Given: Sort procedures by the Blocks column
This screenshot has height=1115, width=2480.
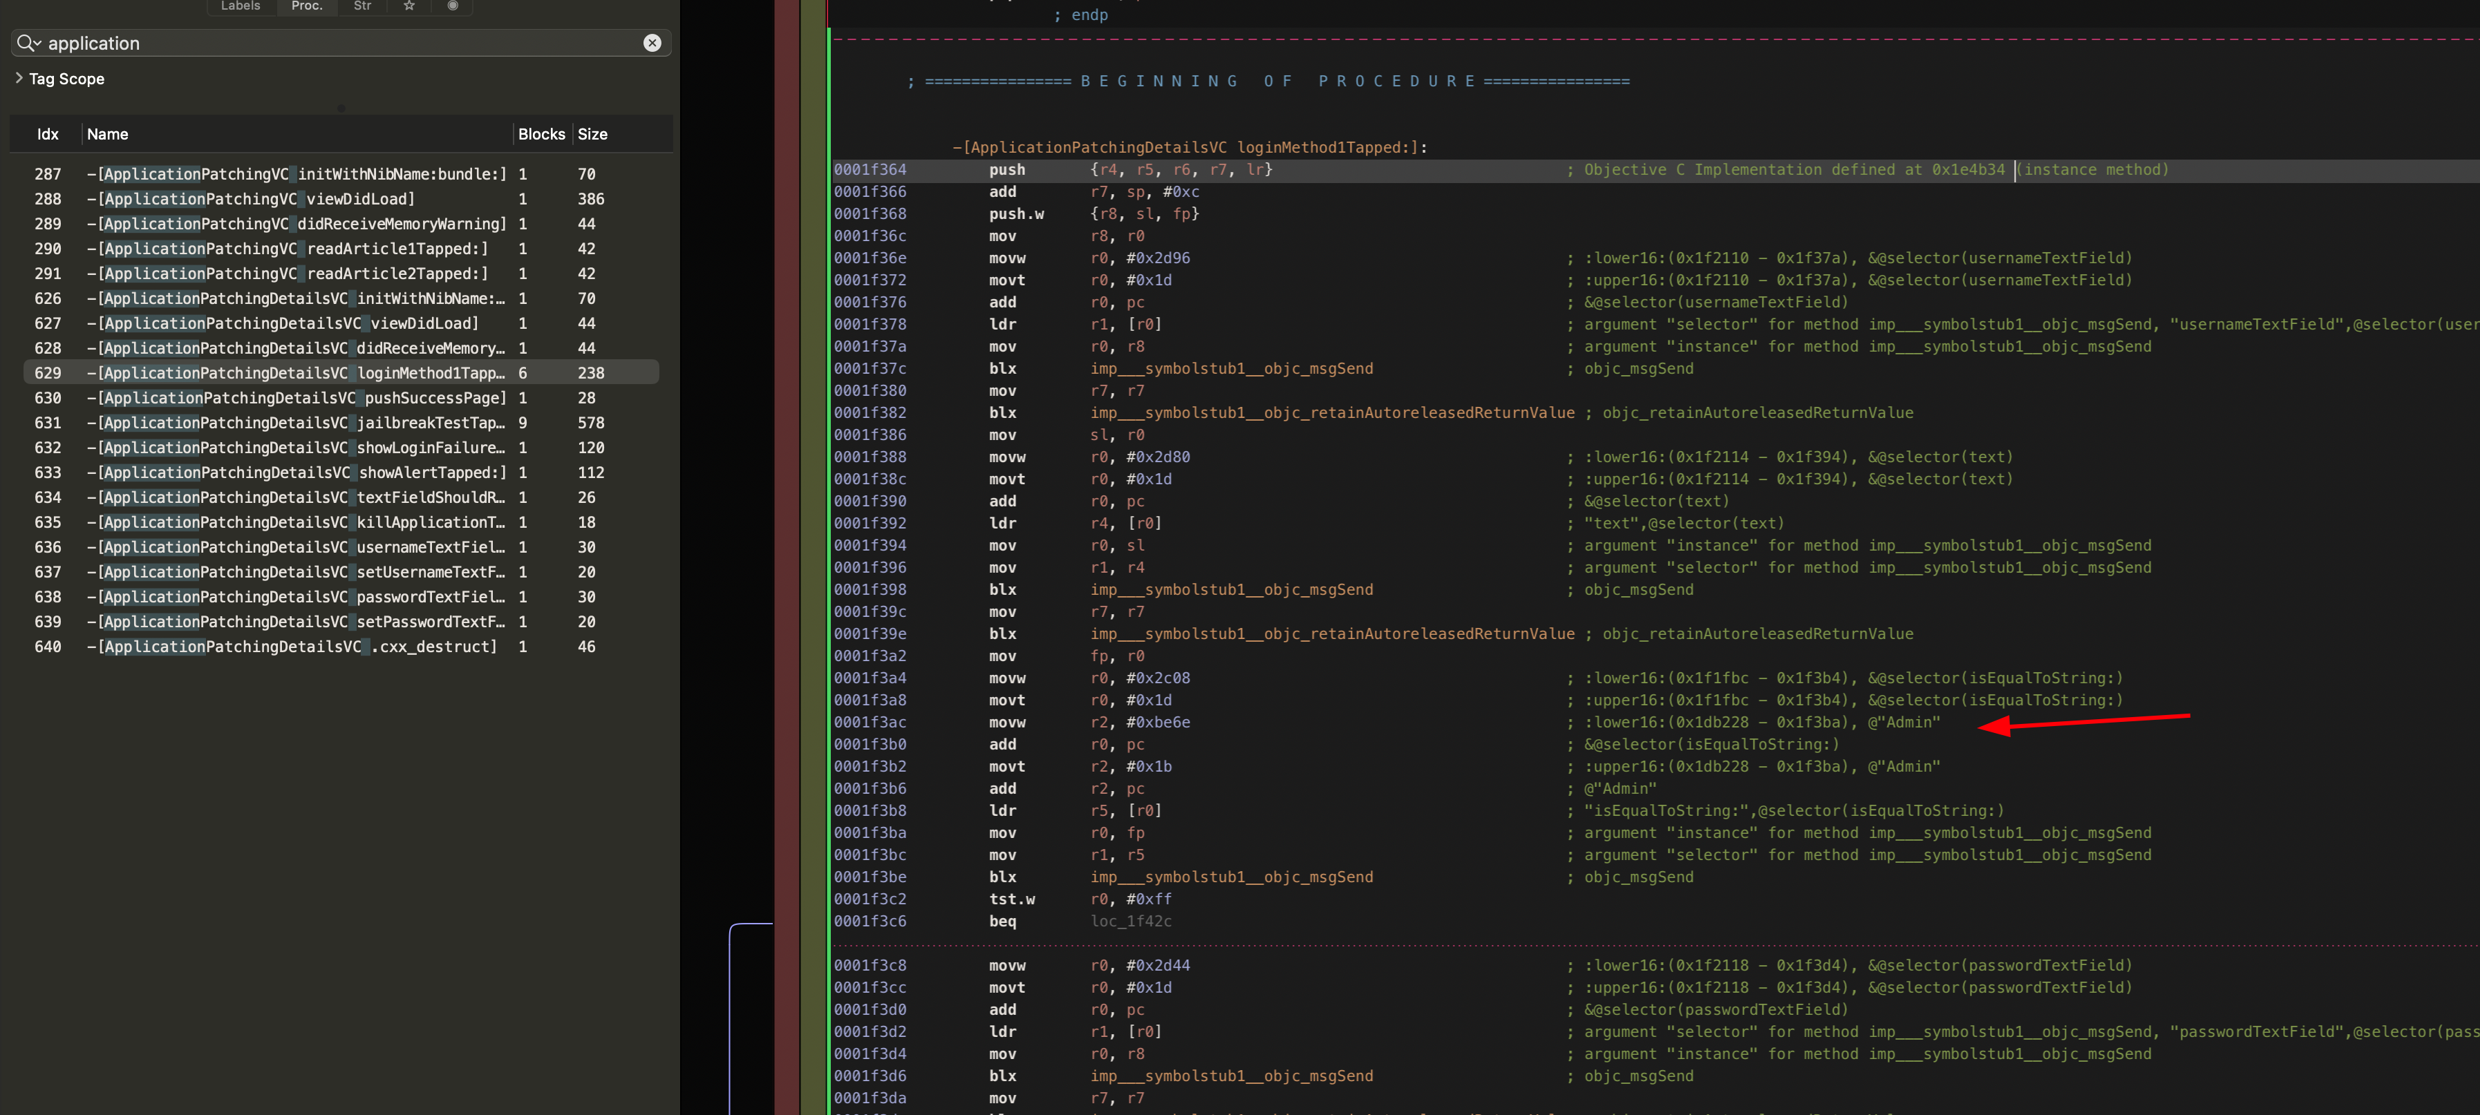Looking at the screenshot, I should (541, 134).
